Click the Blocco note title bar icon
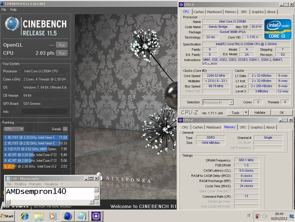Screen dimensions: 295x222 pyautogui.click(x=8, y=179)
